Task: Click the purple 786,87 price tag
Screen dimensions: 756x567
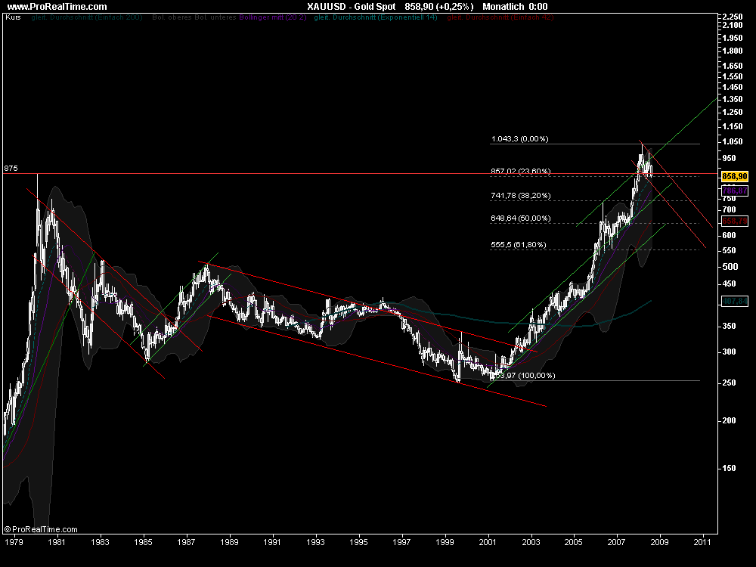Action: click(x=734, y=191)
